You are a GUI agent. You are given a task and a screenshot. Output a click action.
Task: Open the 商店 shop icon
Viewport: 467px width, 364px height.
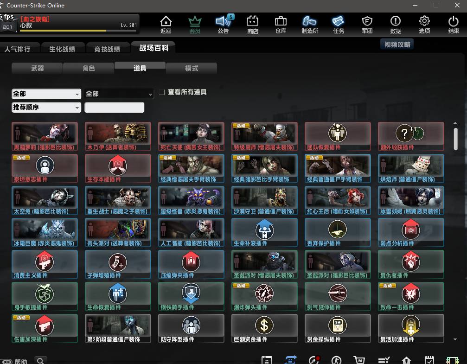[252, 25]
